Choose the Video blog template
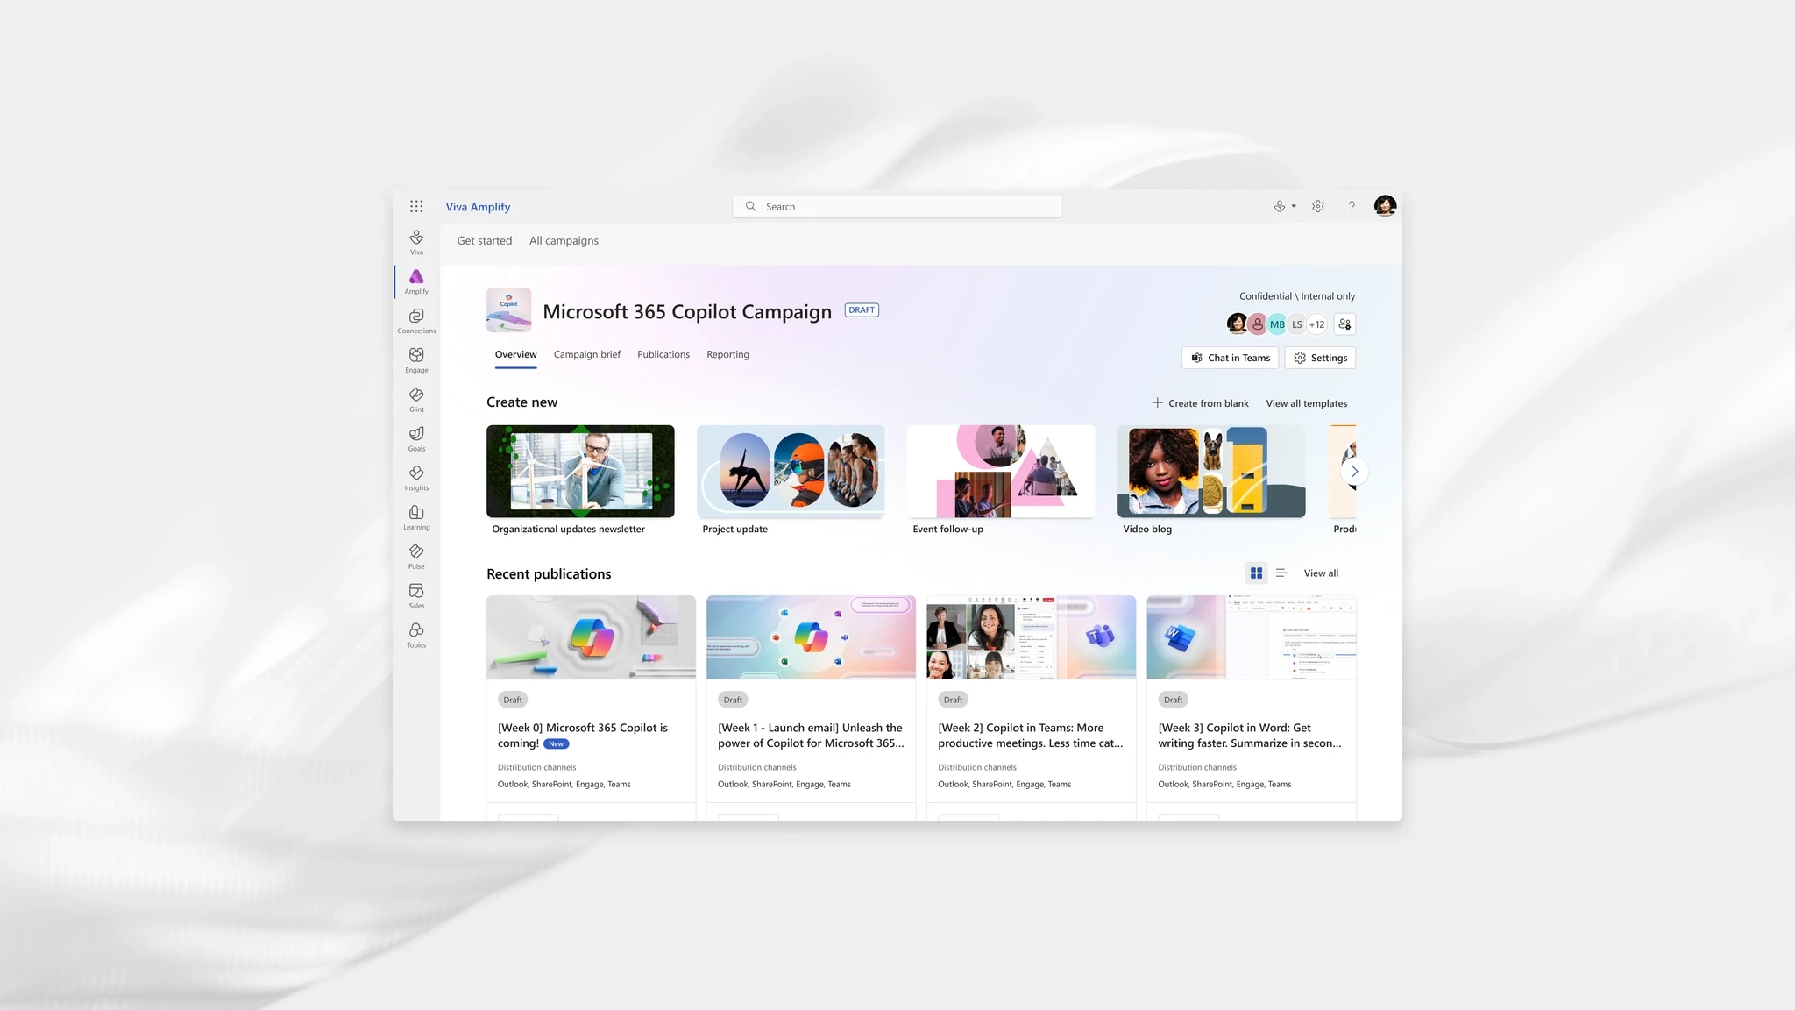 pos(1211,480)
